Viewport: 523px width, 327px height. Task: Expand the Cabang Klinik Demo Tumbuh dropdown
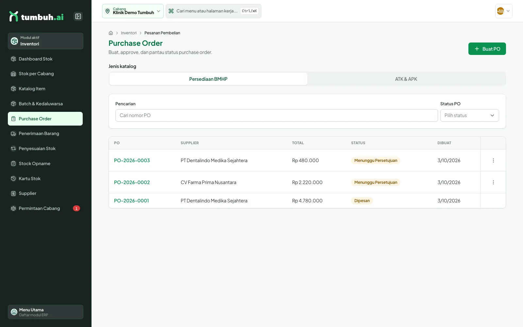(x=133, y=11)
